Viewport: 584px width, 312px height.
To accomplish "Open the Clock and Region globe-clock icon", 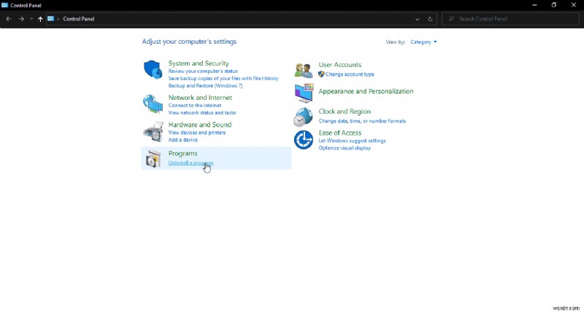I will pos(303,117).
